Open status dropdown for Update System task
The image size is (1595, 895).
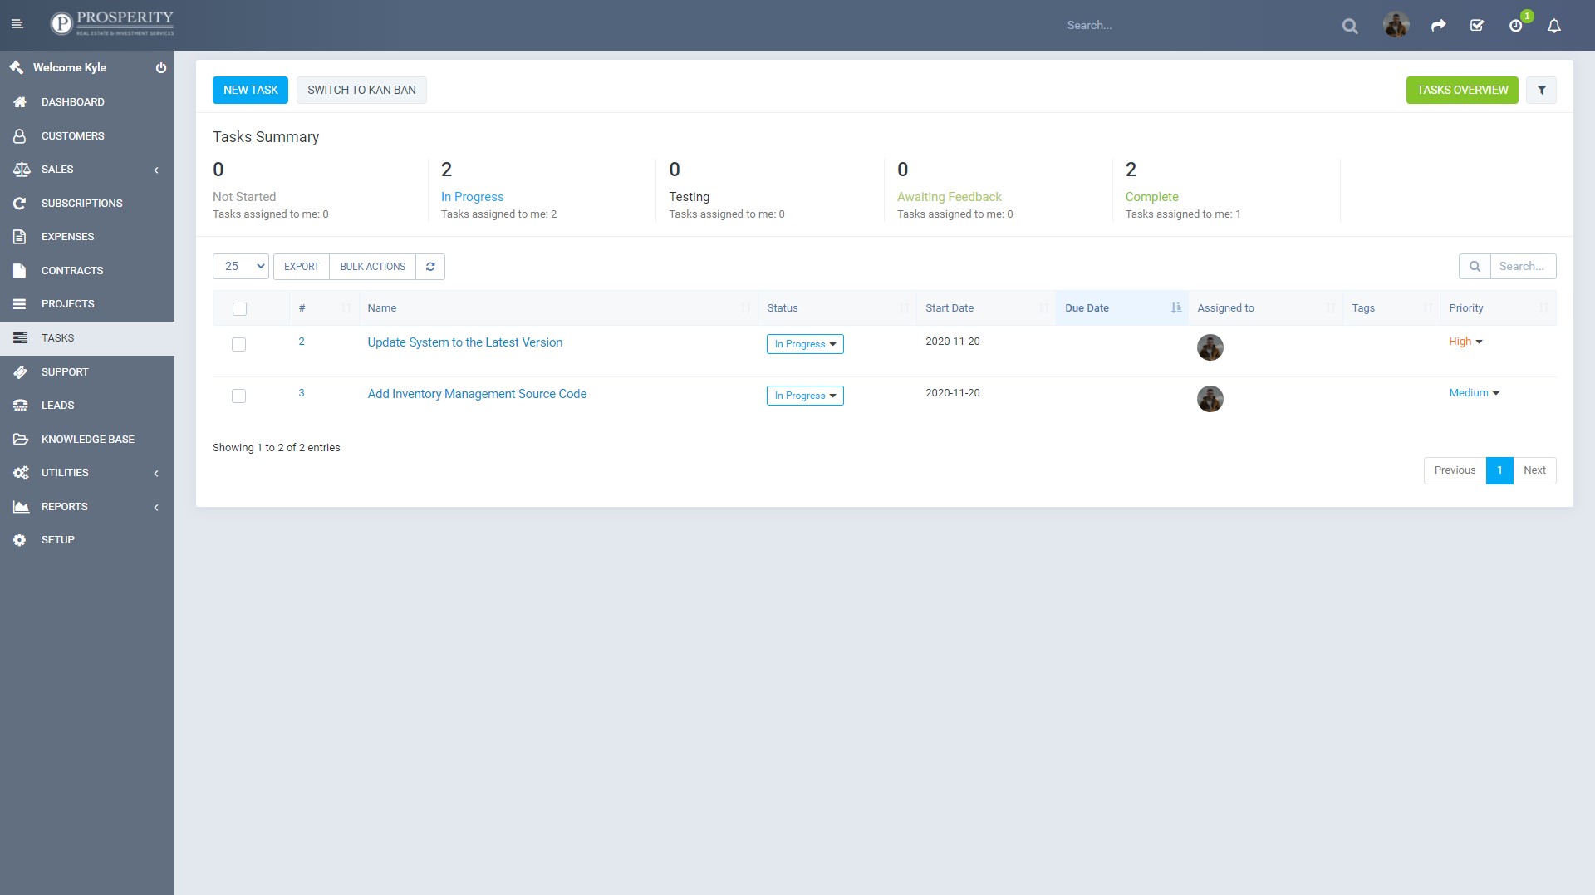pyautogui.click(x=804, y=344)
